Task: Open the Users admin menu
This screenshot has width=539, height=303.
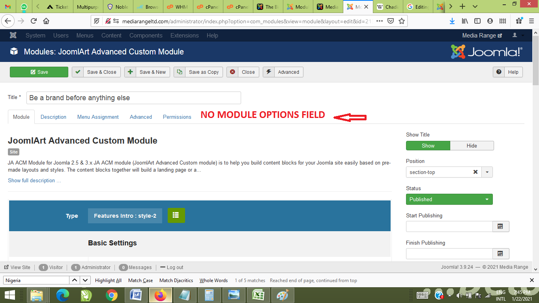Action: 61,36
